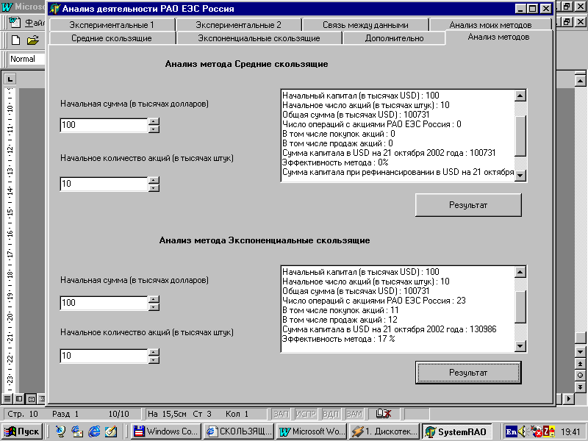Screen dimensions: 588x441
Task: Switch to 1. Дискотек... Winamp taskbar button
Action: point(384,431)
